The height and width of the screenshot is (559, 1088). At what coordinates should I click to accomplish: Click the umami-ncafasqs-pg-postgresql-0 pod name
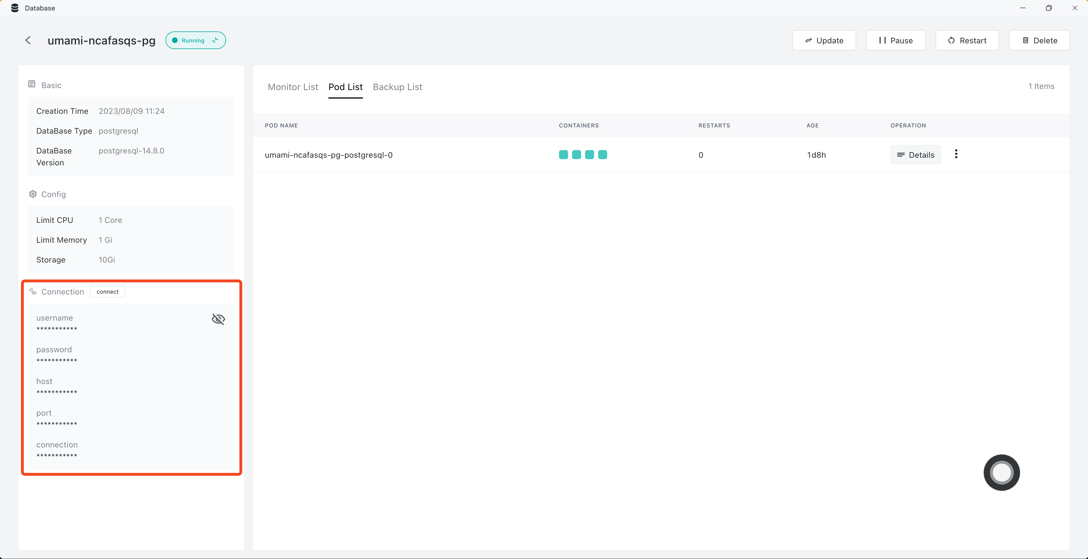click(329, 154)
